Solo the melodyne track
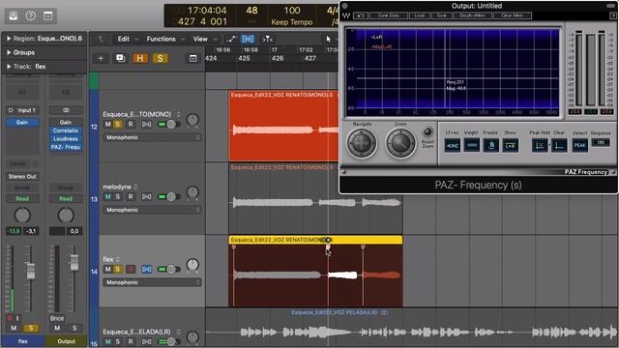This screenshot has width=619, height=348. click(x=118, y=196)
